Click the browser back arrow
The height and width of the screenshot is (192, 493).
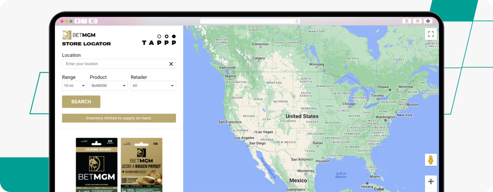[x=78, y=21]
